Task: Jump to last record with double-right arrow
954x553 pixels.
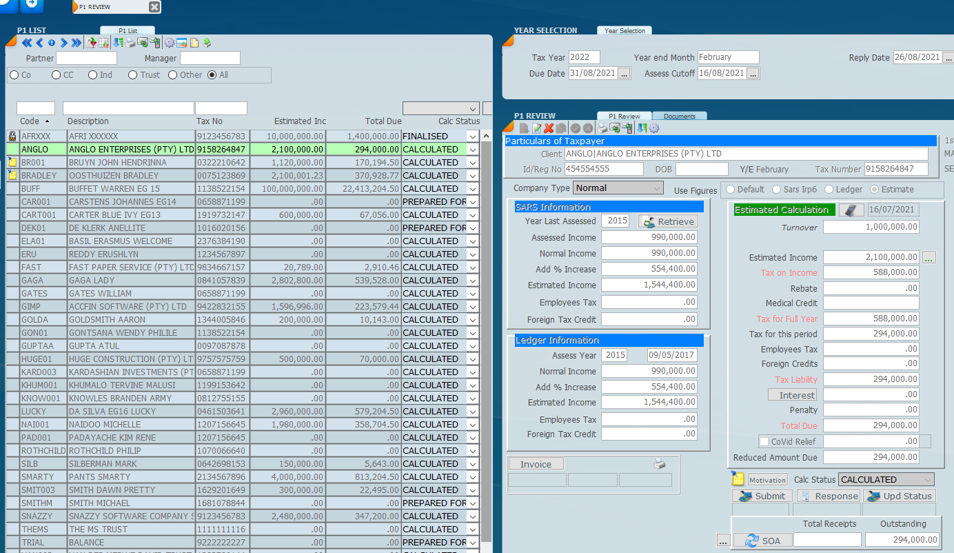Action: (76, 43)
